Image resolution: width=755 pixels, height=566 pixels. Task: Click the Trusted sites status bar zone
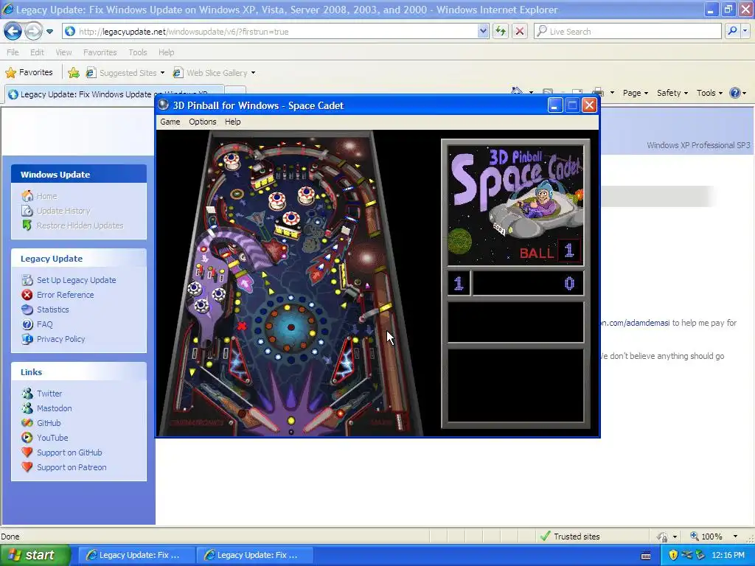(571, 537)
